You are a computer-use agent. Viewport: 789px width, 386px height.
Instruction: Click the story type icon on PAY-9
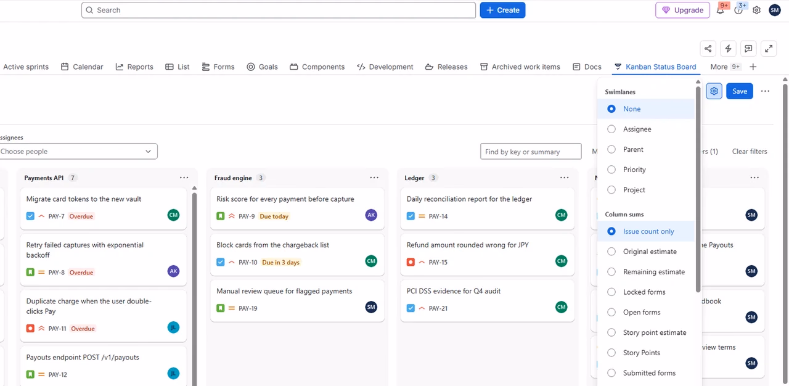tap(221, 216)
